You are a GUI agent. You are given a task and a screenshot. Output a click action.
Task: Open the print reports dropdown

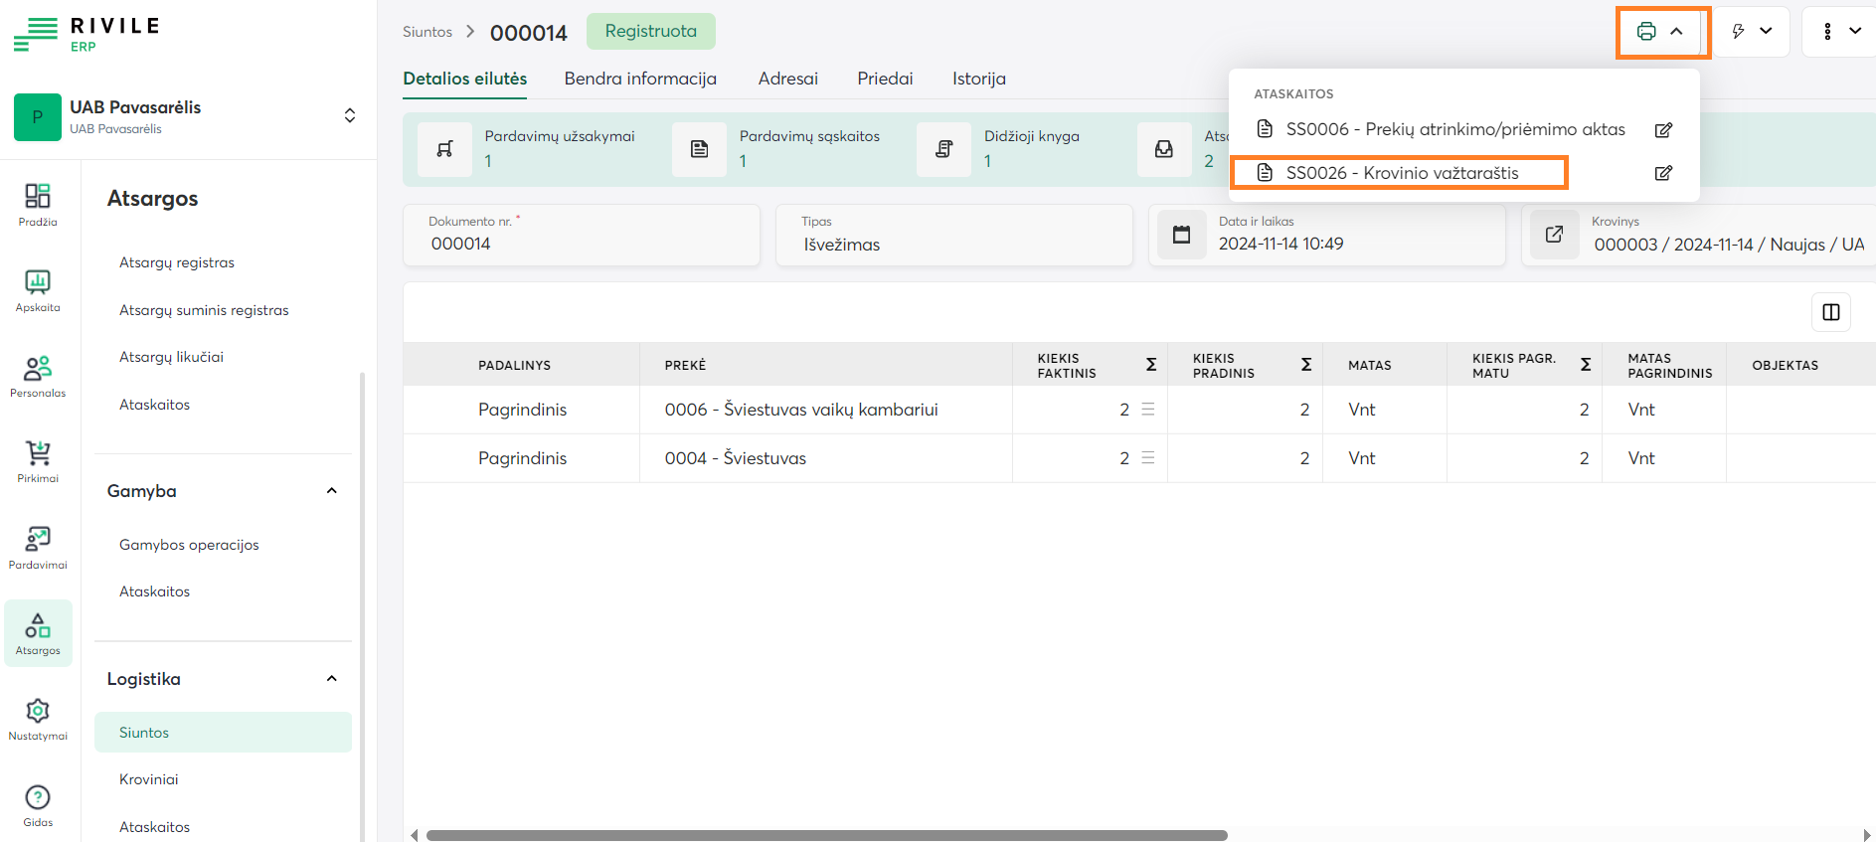tap(1661, 32)
